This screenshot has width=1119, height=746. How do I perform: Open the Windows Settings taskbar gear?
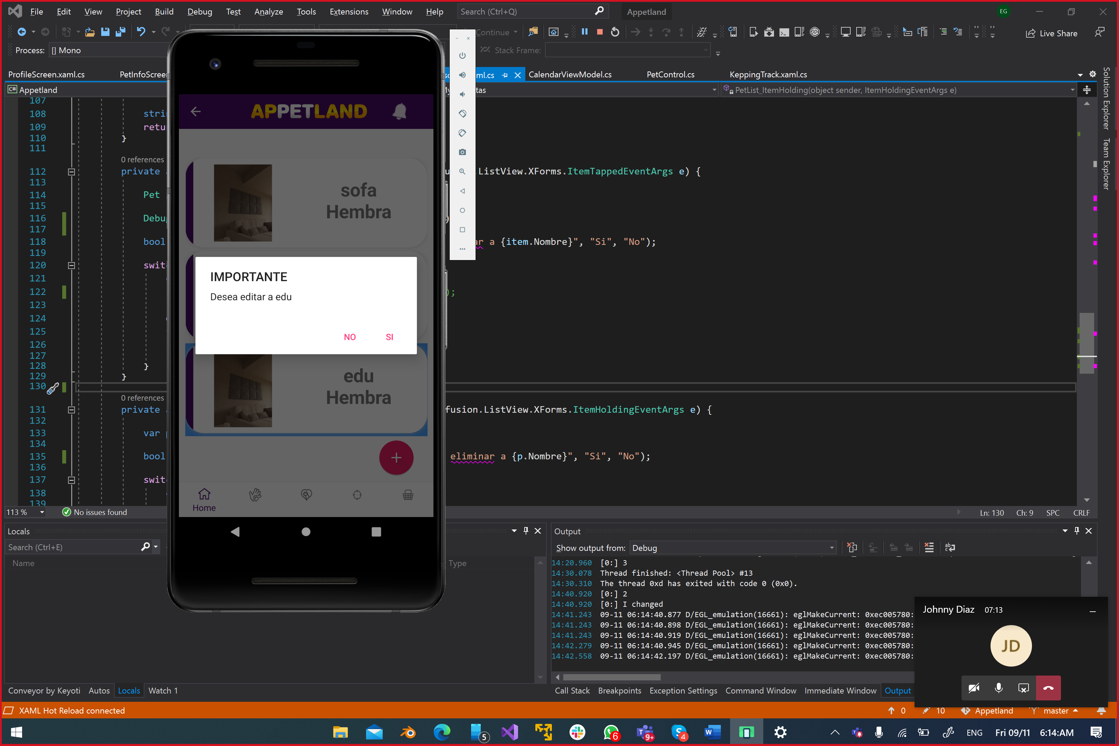pyautogui.click(x=780, y=732)
